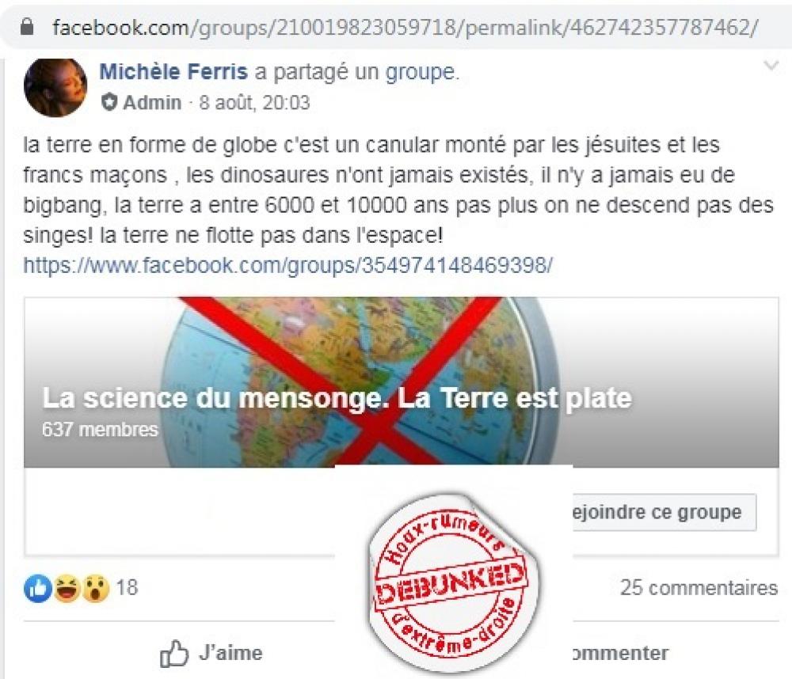Click the Rejoindre ce groupe button
Screen dimensions: 792x679
tap(664, 512)
